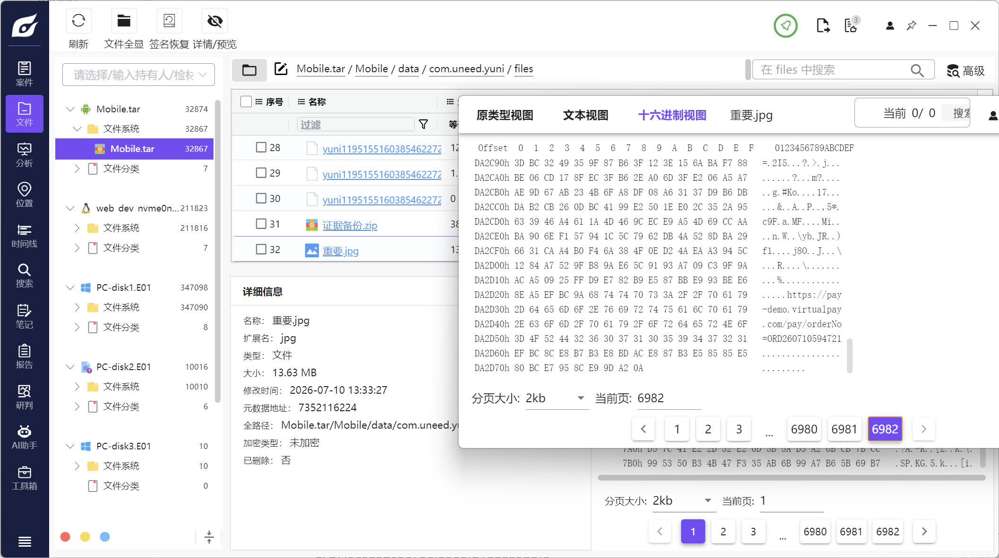Switch to the 原类型视图 tab
This screenshot has height=558, width=999.
coord(504,115)
